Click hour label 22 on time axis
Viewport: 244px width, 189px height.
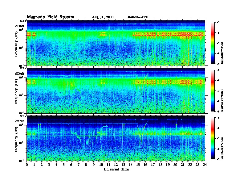pyautogui.click(x=190, y=165)
